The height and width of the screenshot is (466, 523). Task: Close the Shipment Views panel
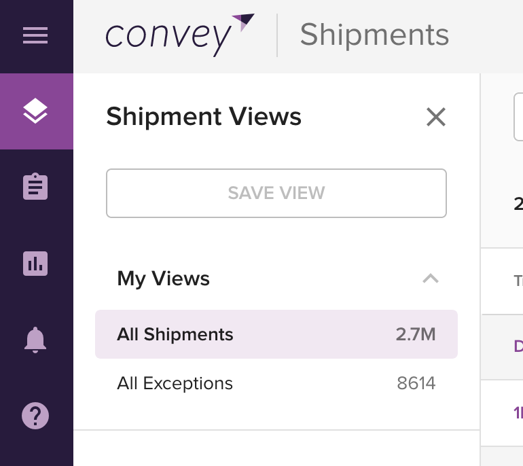click(x=436, y=117)
